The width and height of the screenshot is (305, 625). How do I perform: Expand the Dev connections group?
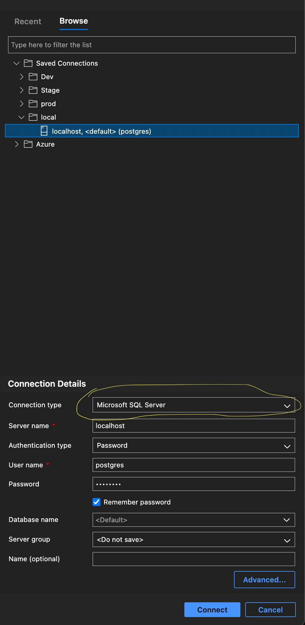point(21,77)
